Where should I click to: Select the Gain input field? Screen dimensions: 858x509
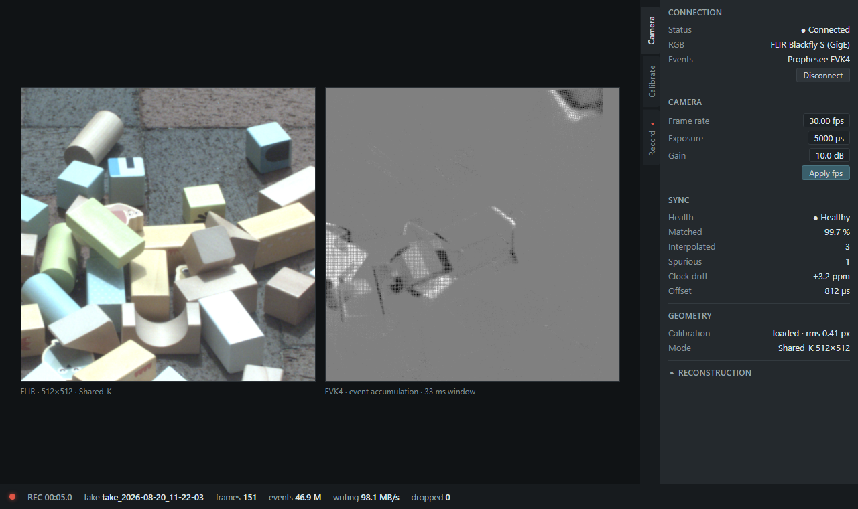[830, 156]
